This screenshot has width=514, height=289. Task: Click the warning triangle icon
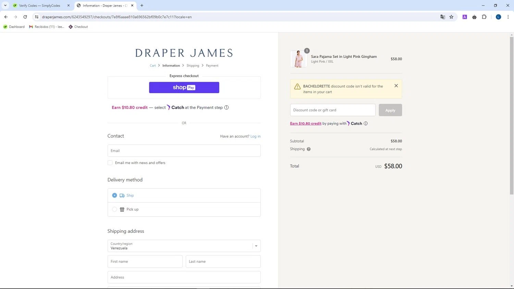[x=297, y=87]
